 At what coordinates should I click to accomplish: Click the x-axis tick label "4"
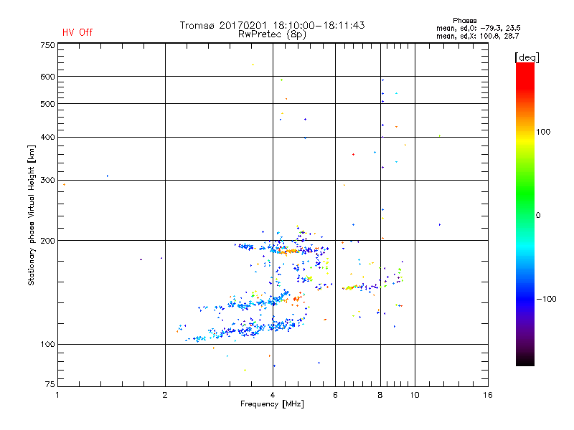(x=273, y=395)
